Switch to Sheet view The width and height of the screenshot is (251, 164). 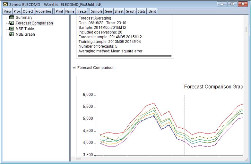coord(119,11)
